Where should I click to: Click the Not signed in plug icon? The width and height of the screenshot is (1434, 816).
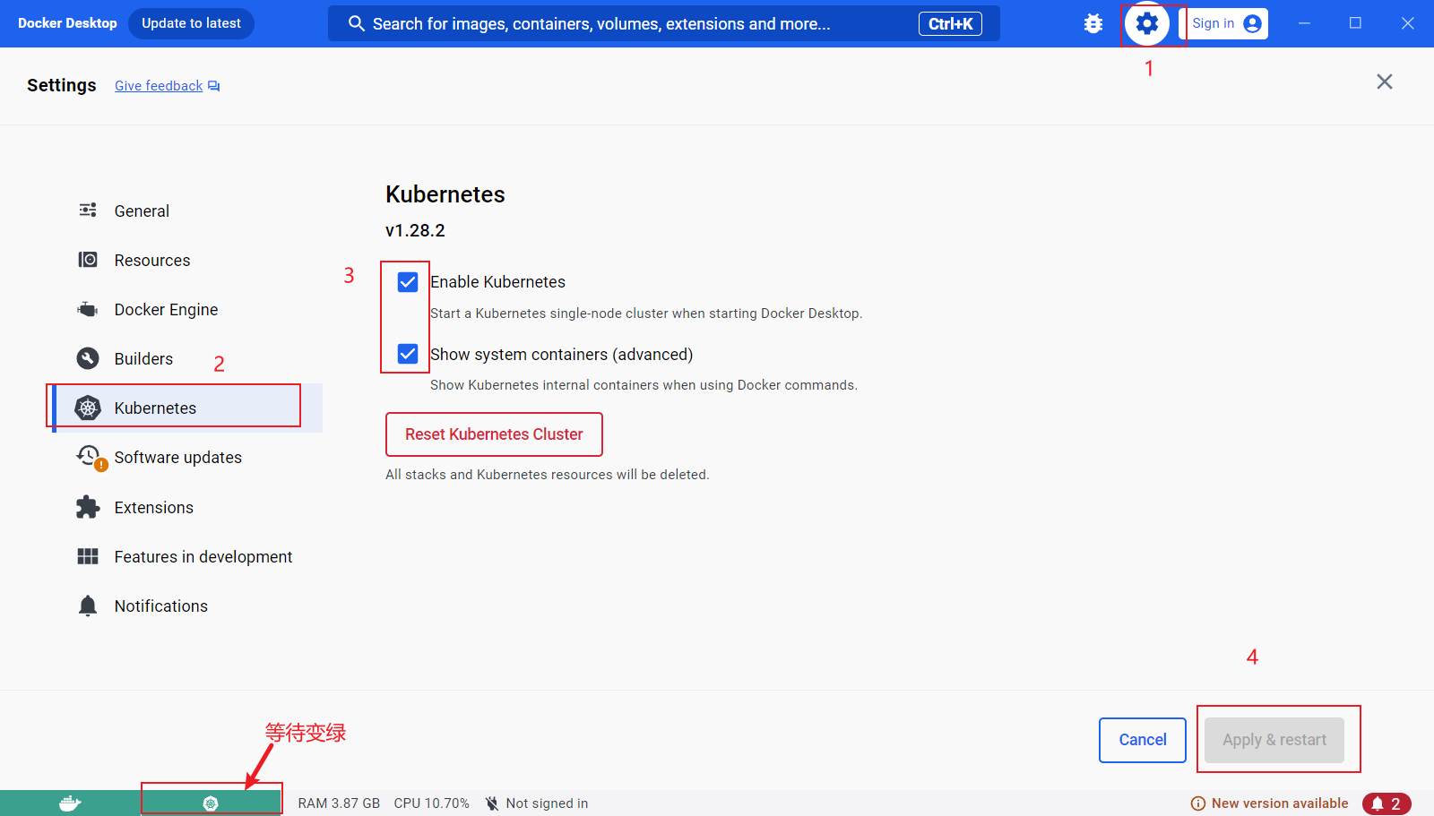click(492, 803)
